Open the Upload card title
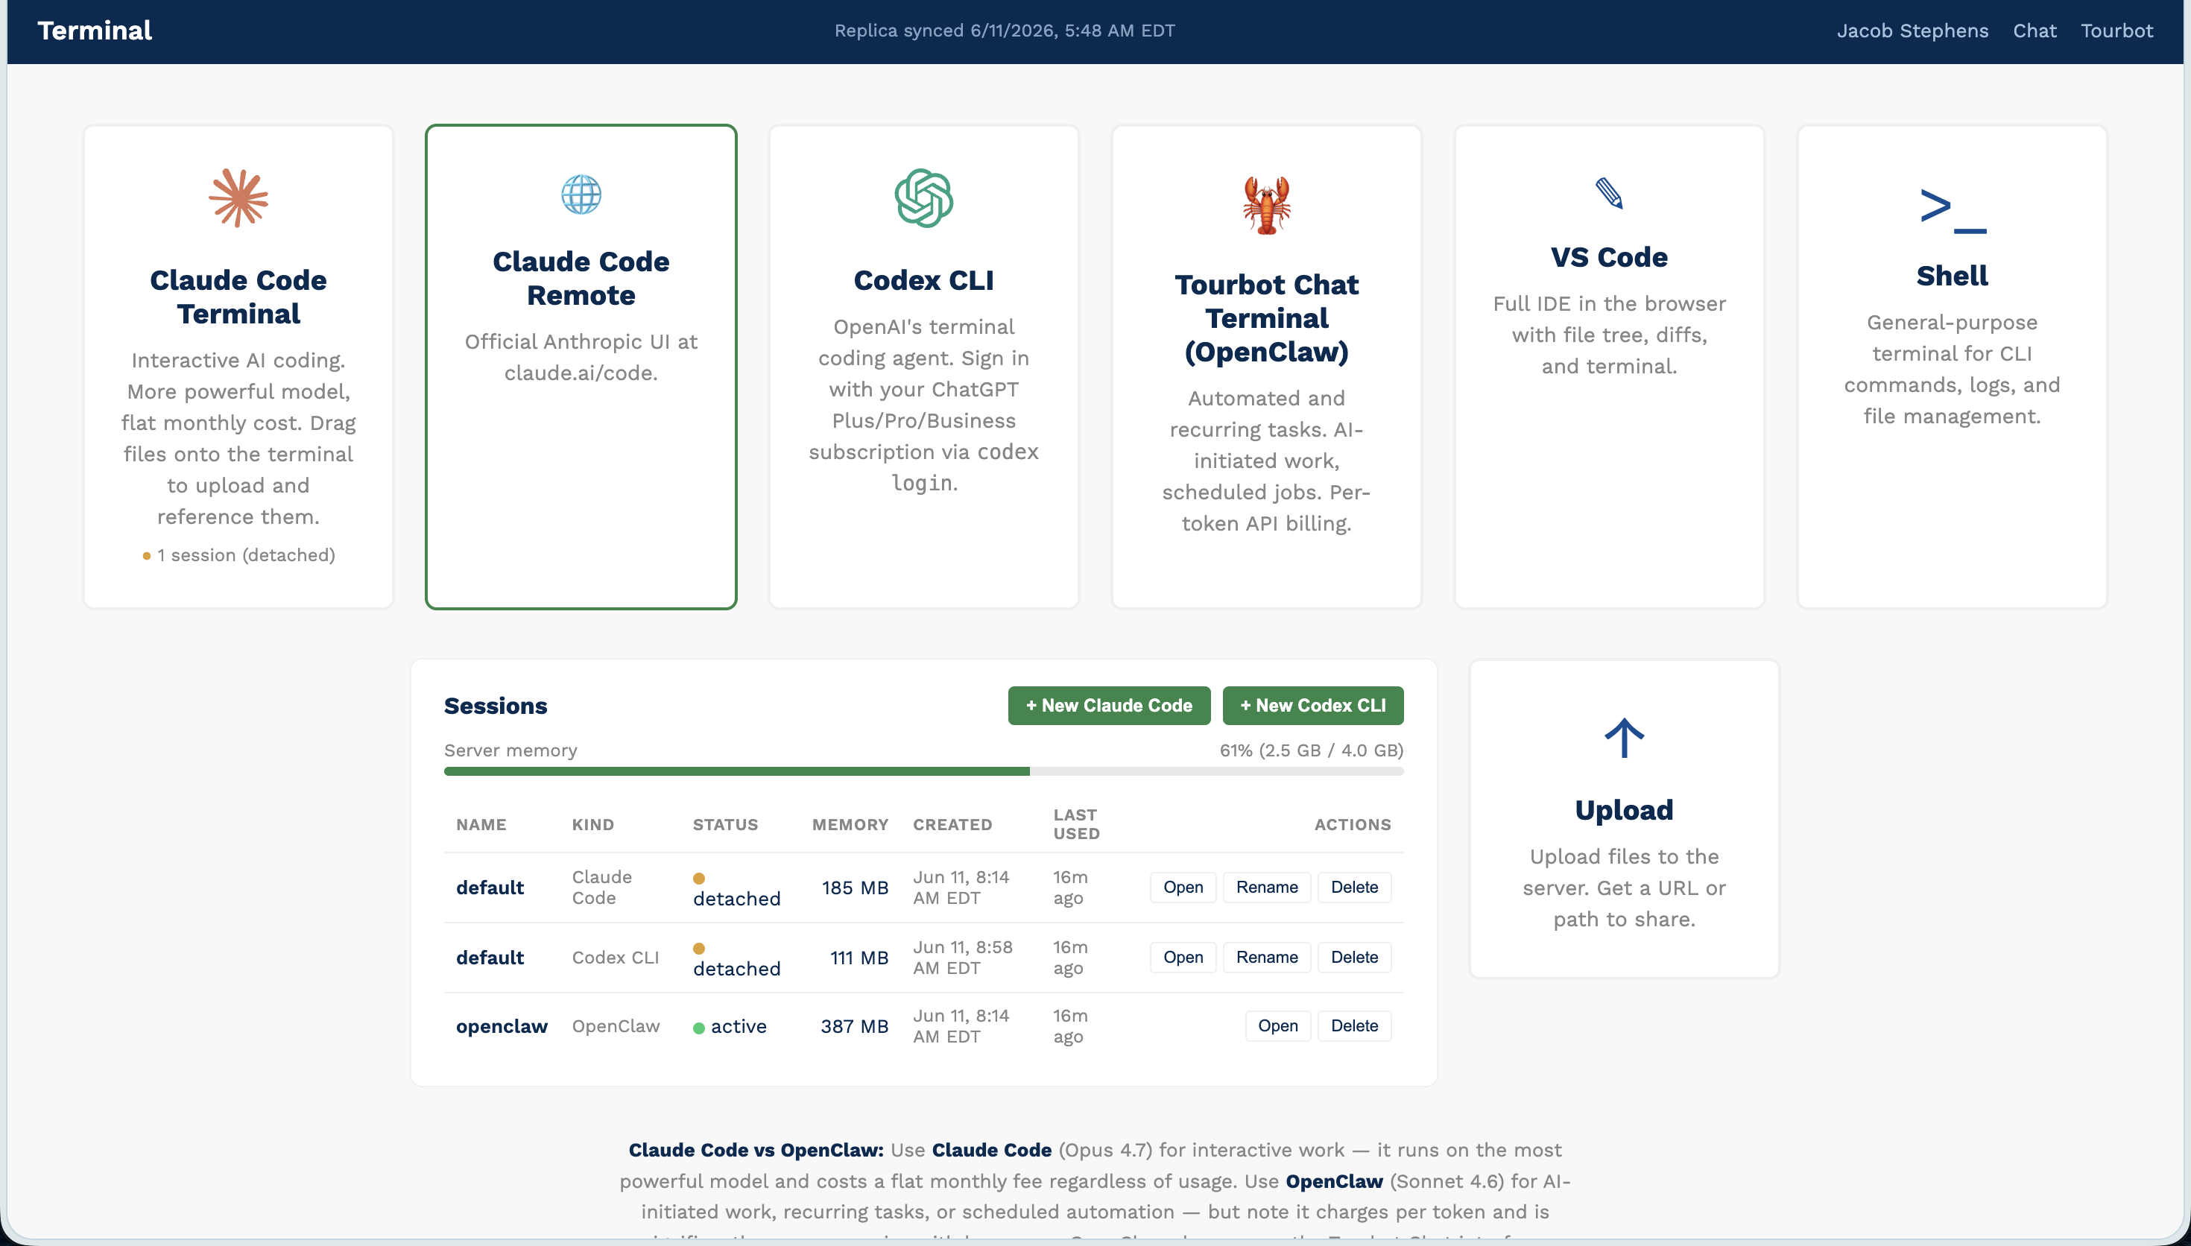This screenshot has width=2191, height=1246. pos(1624,809)
